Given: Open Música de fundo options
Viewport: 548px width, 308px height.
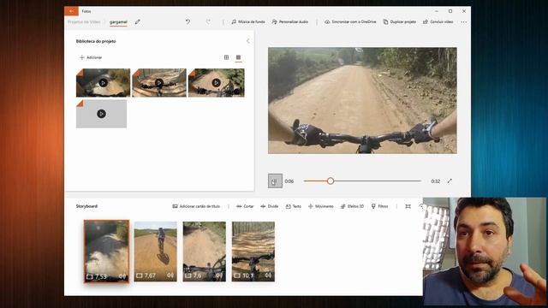Looking at the screenshot, I should point(248,21).
